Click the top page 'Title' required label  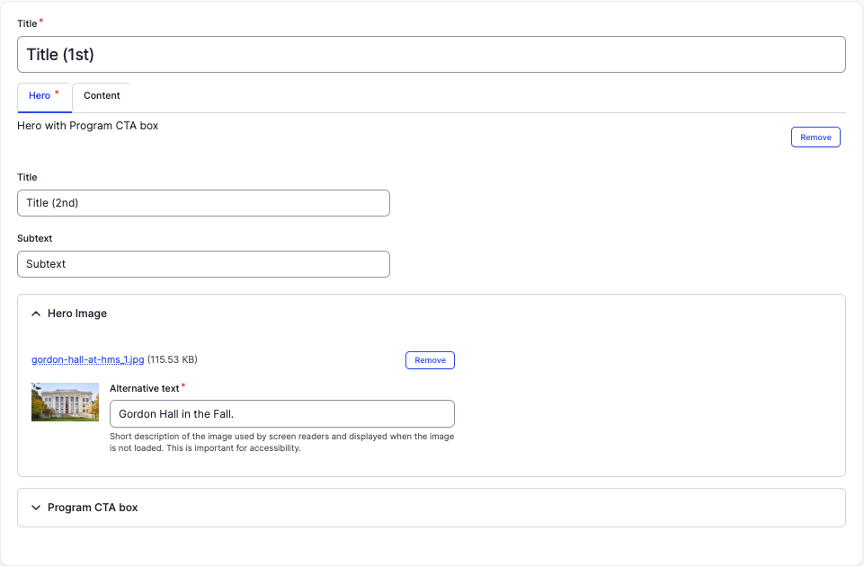27,24
